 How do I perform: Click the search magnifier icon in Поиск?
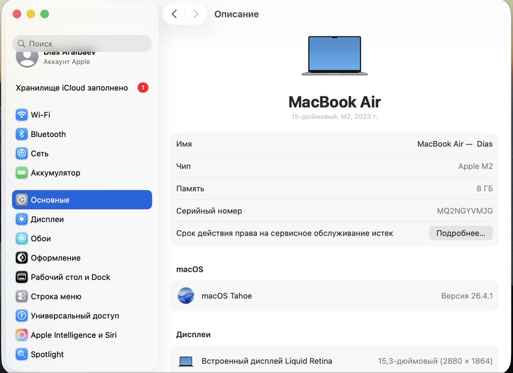pos(21,44)
